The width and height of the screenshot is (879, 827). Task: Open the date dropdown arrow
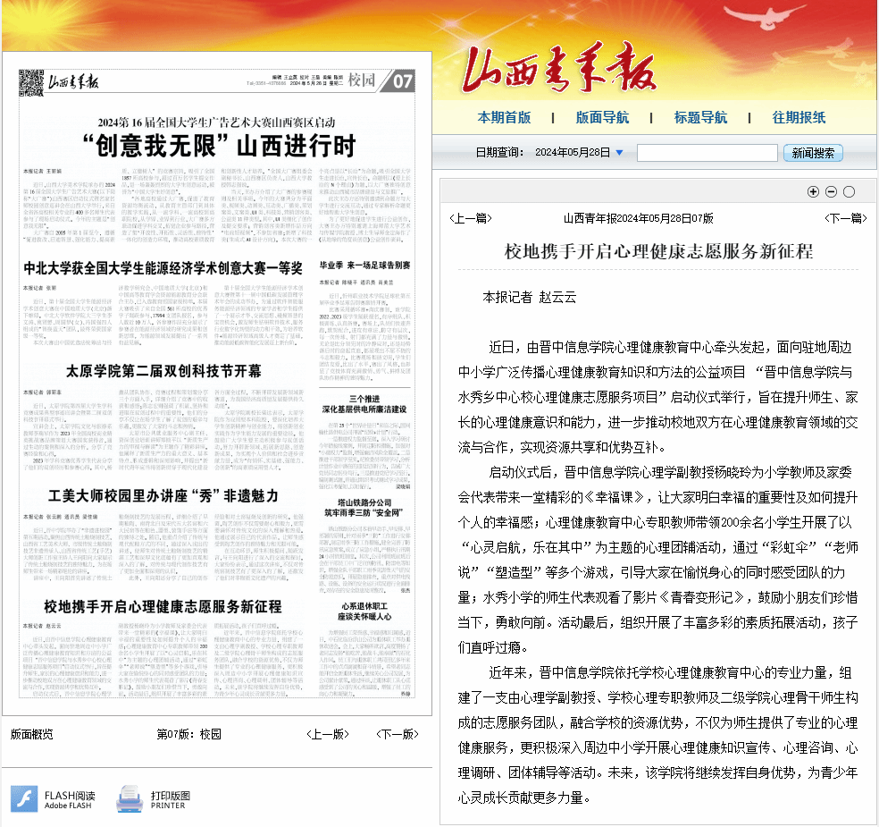(619, 153)
